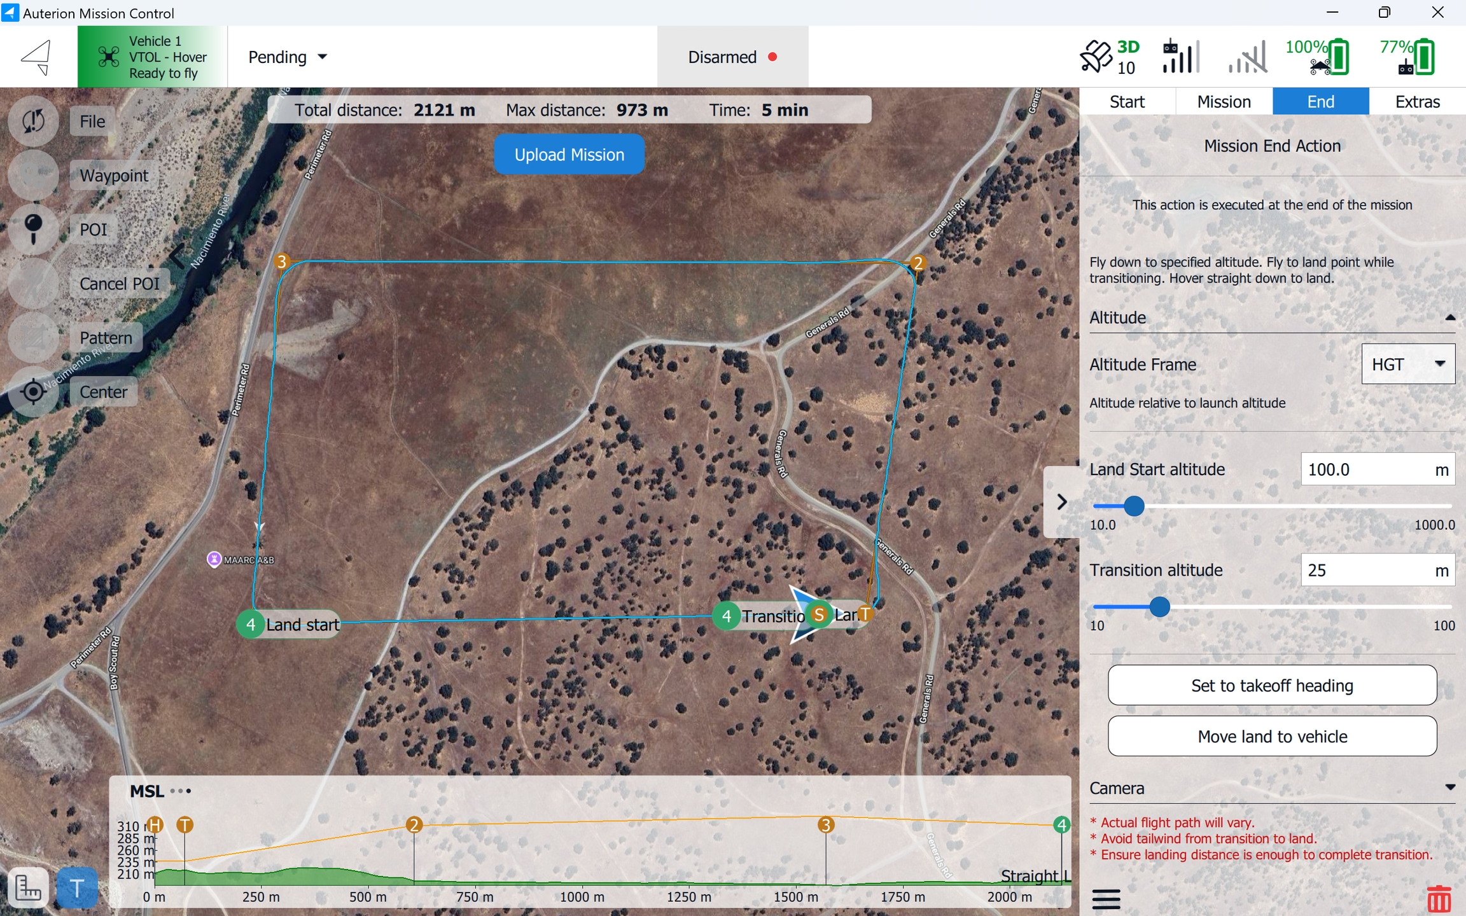Click the Transition altitude slider handle
The width and height of the screenshot is (1466, 916).
(x=1159, y=607)
